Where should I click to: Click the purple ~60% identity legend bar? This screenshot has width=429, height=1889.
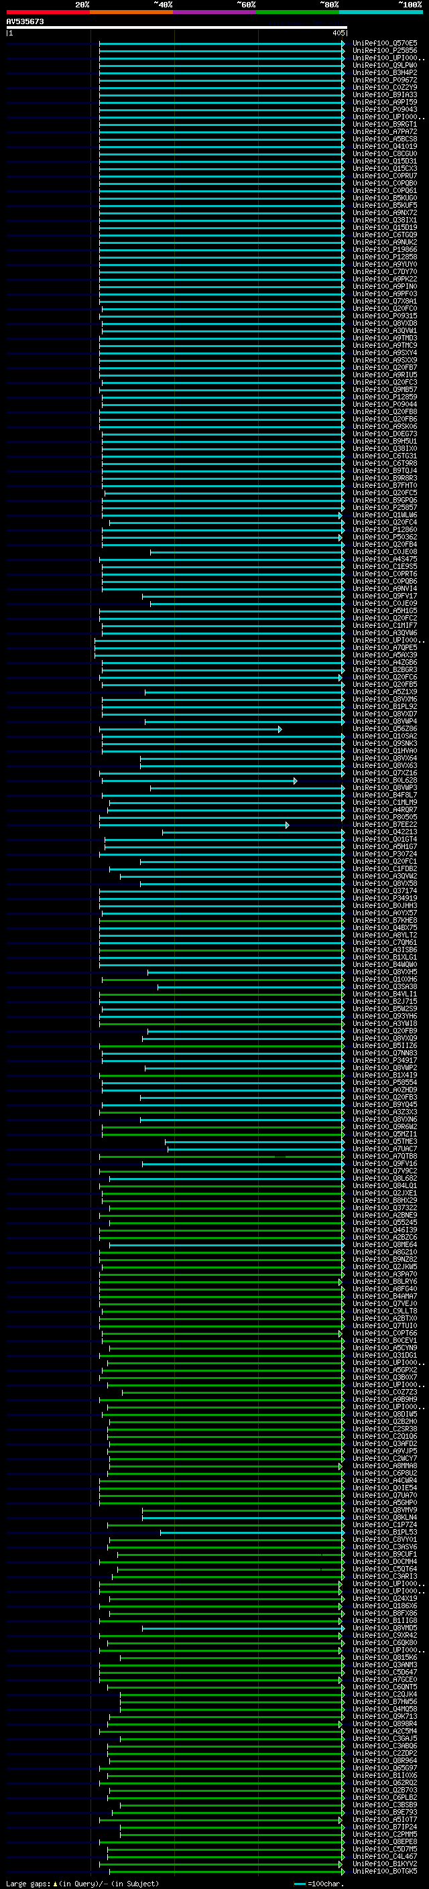215,12
